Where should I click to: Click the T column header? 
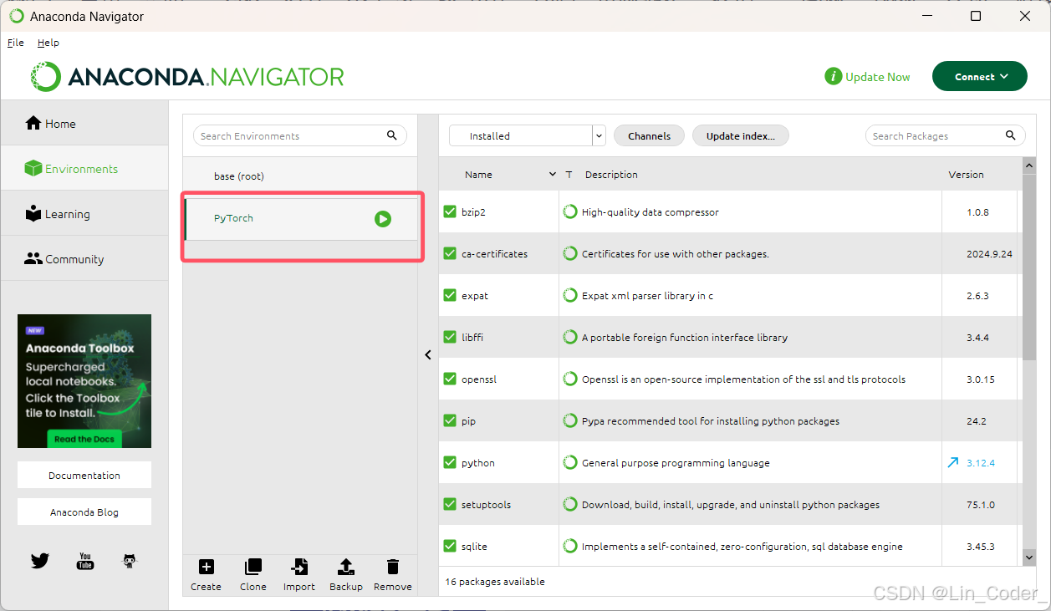point(569,175)
